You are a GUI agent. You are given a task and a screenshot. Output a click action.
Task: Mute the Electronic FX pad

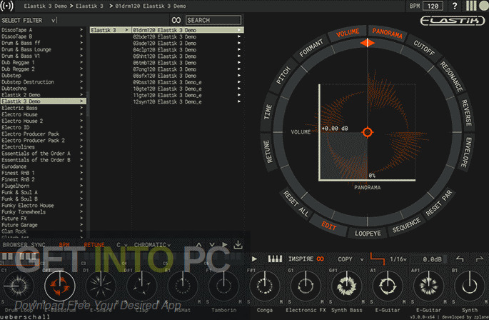click(x=322, y=302)
